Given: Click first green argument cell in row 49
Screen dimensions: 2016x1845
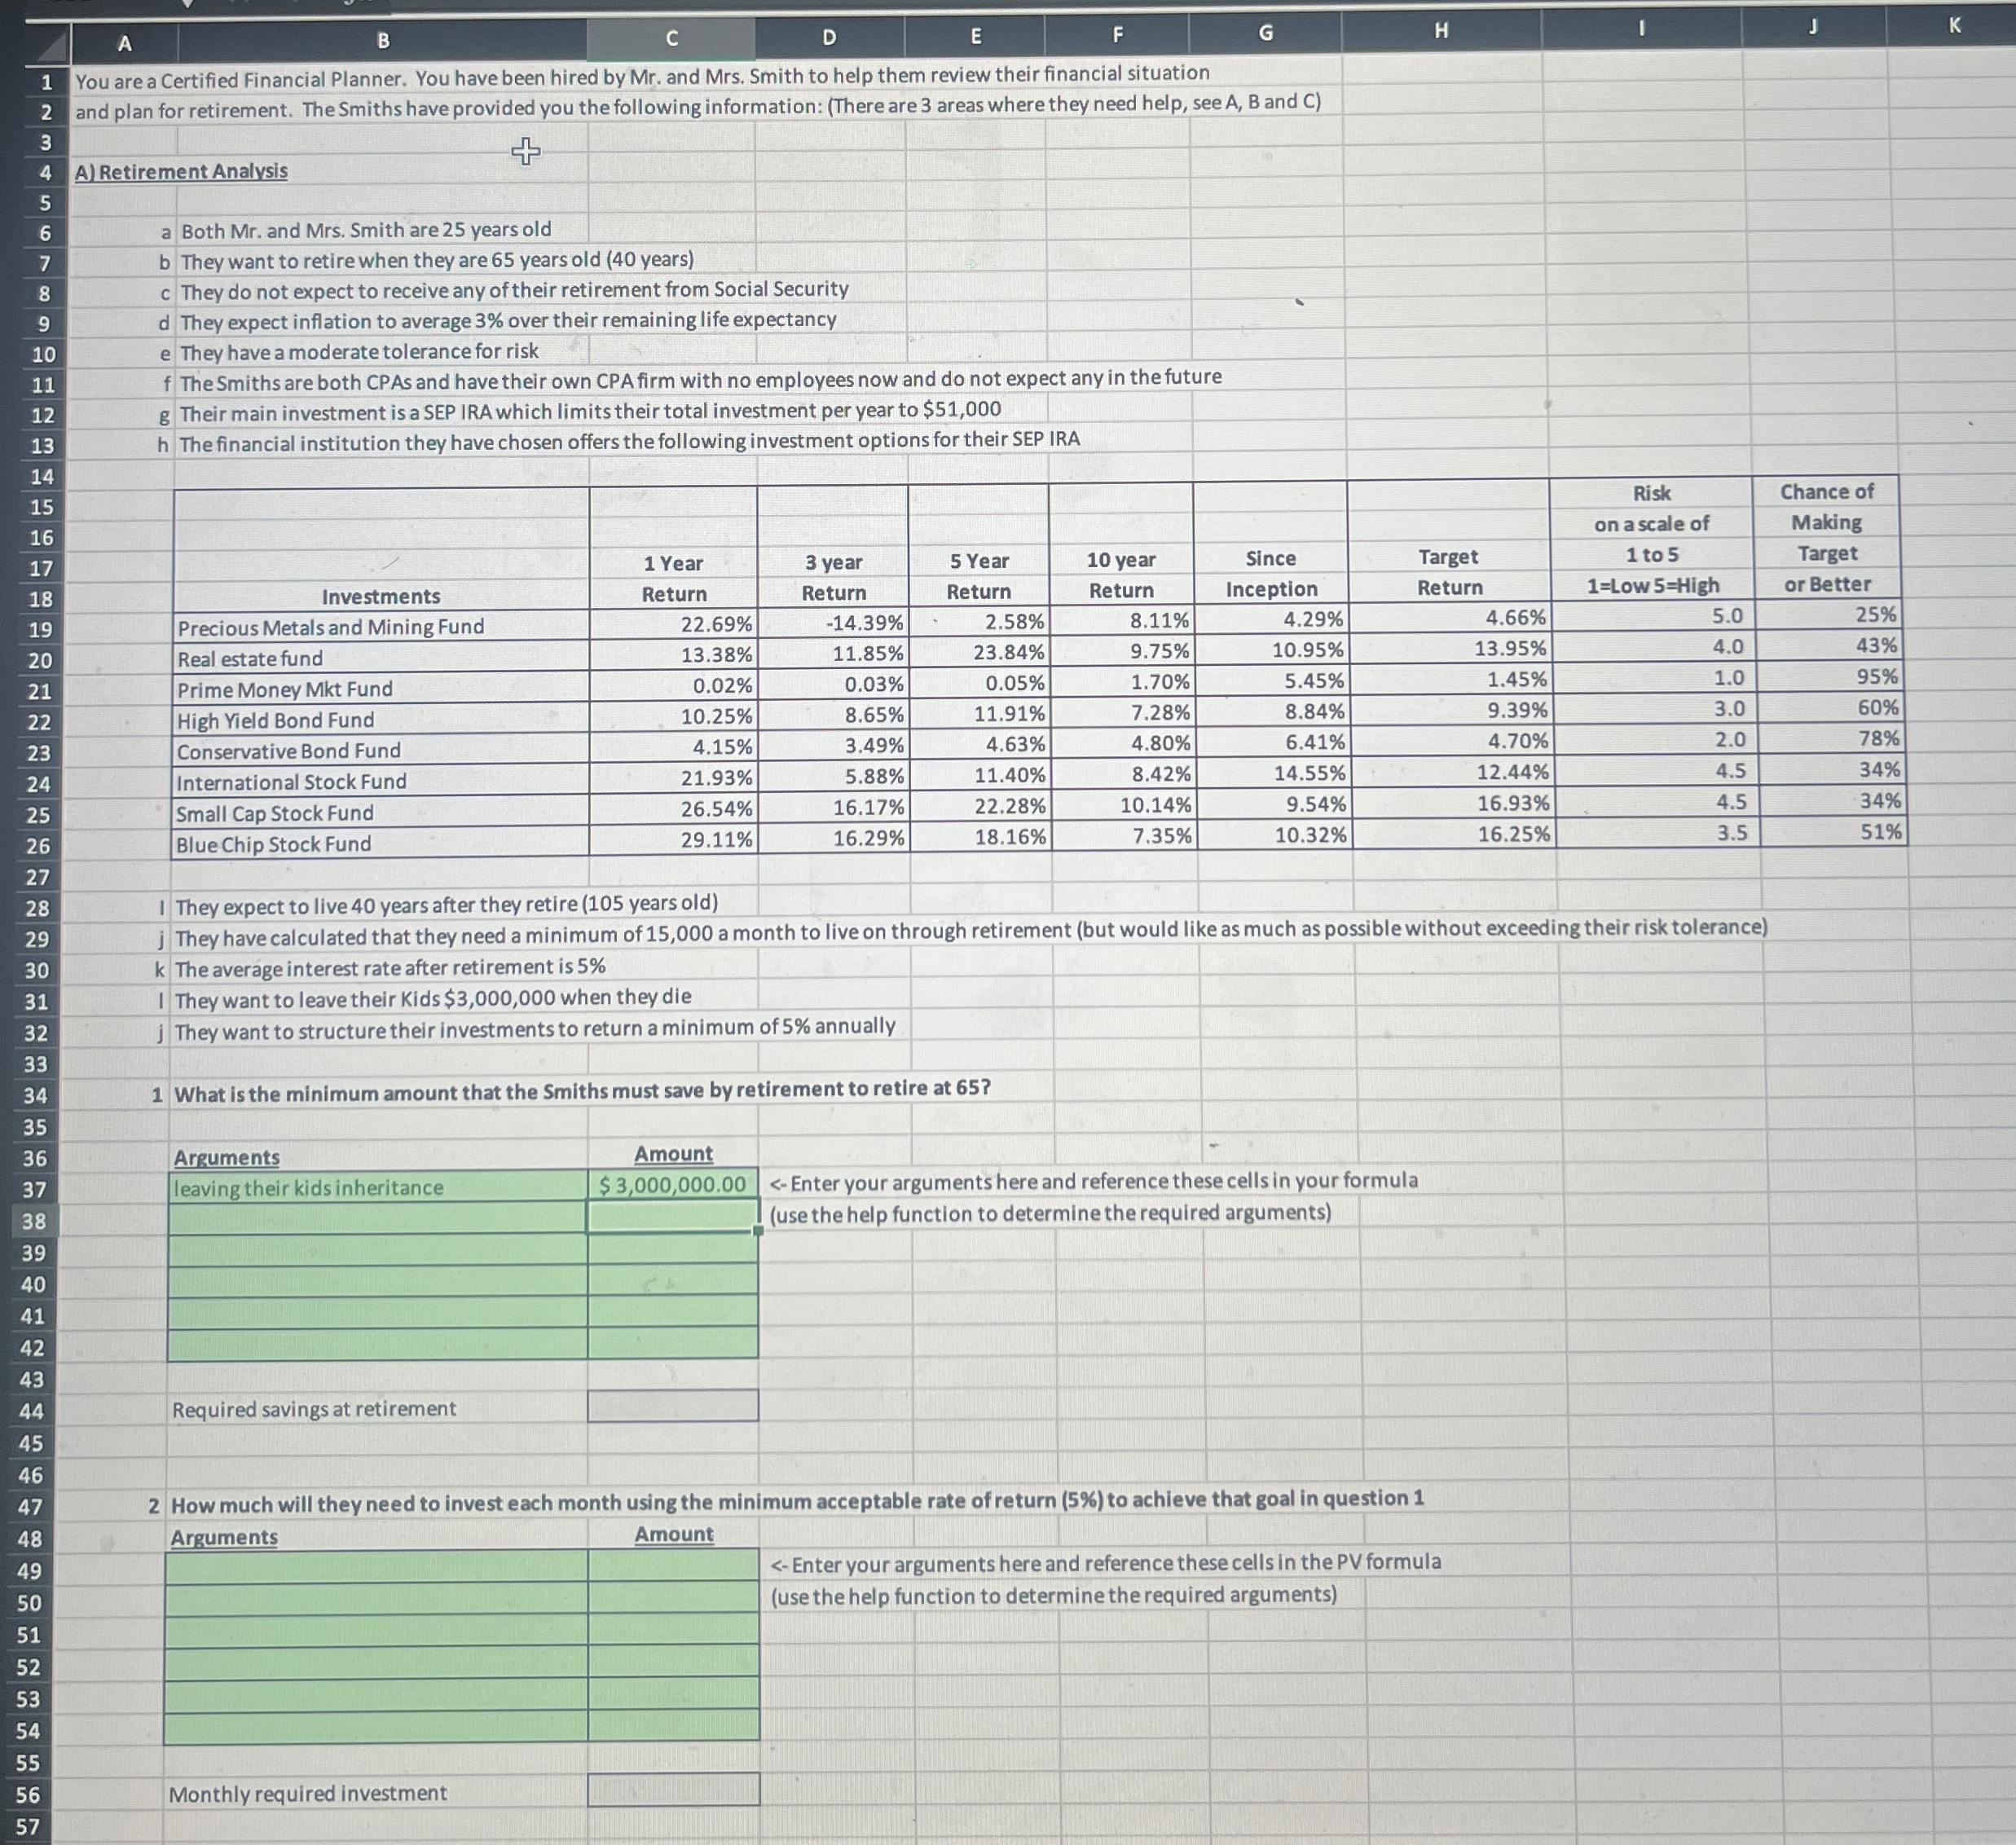Looking at the screenshot, I should [x=377, y=1567].
